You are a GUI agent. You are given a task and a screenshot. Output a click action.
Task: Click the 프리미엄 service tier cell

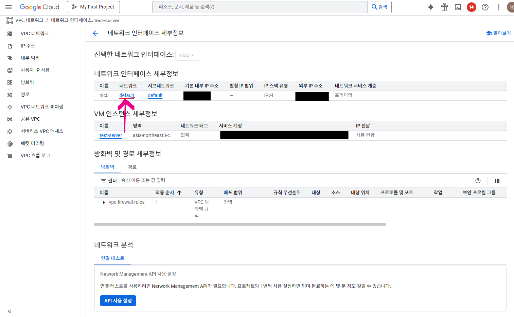tap(343, 95)
